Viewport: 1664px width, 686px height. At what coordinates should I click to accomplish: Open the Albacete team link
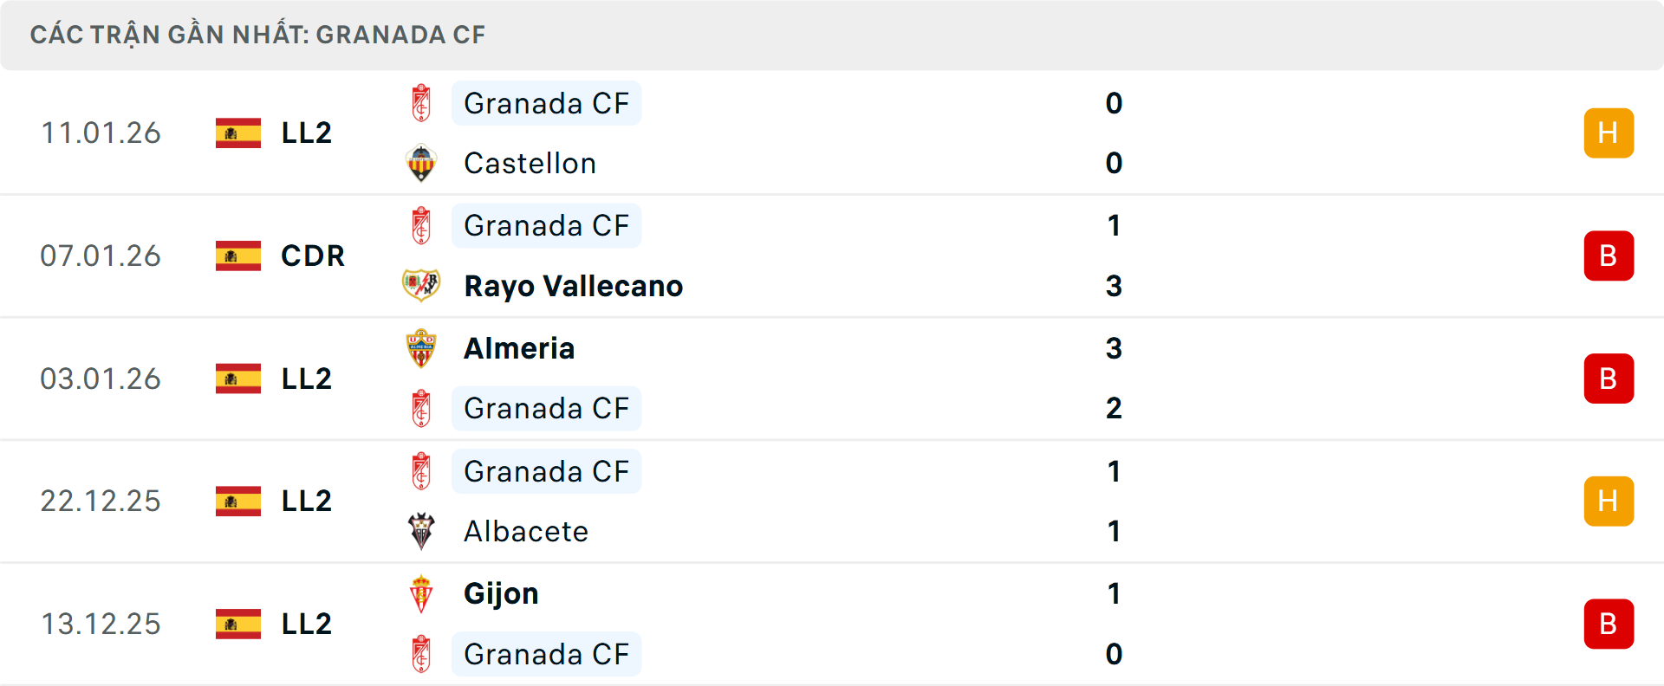[526, 531]
